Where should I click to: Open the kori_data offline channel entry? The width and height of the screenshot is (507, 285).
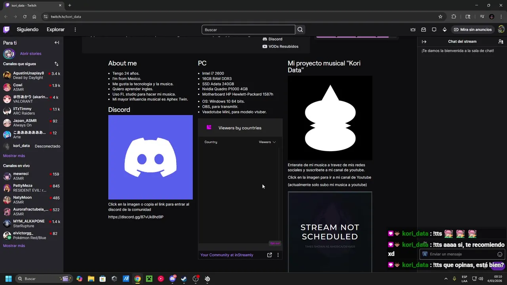[x=32, y=146]
